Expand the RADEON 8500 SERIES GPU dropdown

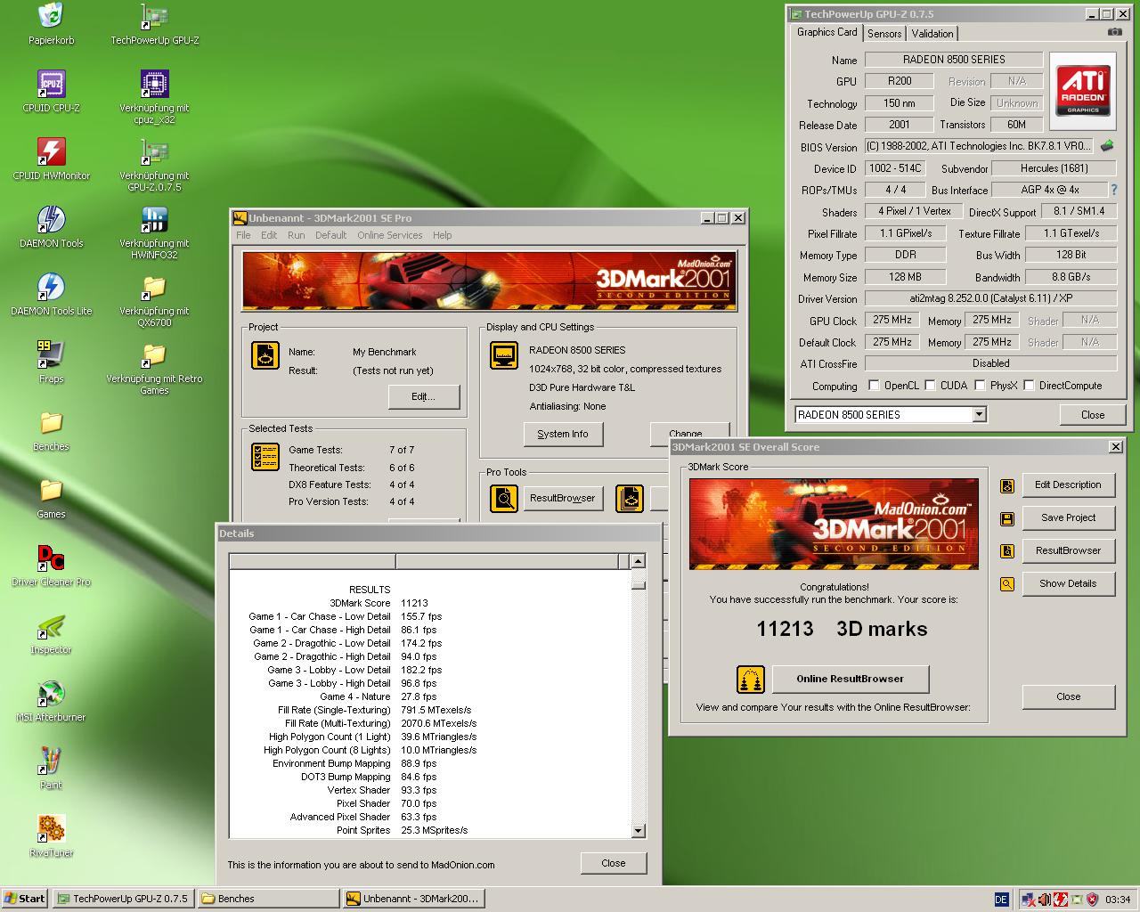(x=979, y=414)
